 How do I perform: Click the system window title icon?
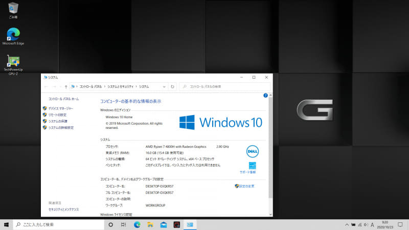pyautogui.click(x=46, y=78)
